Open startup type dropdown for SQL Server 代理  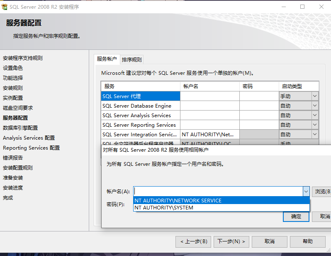click(x=315, y=96)
